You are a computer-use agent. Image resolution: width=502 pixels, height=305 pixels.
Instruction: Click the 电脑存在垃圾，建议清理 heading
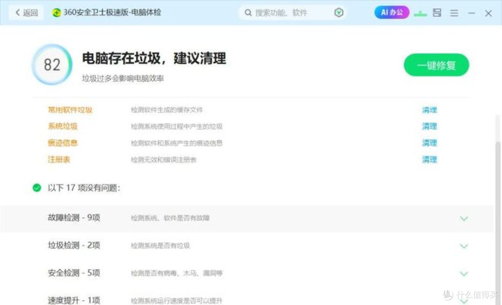click(x=154, y=58)
